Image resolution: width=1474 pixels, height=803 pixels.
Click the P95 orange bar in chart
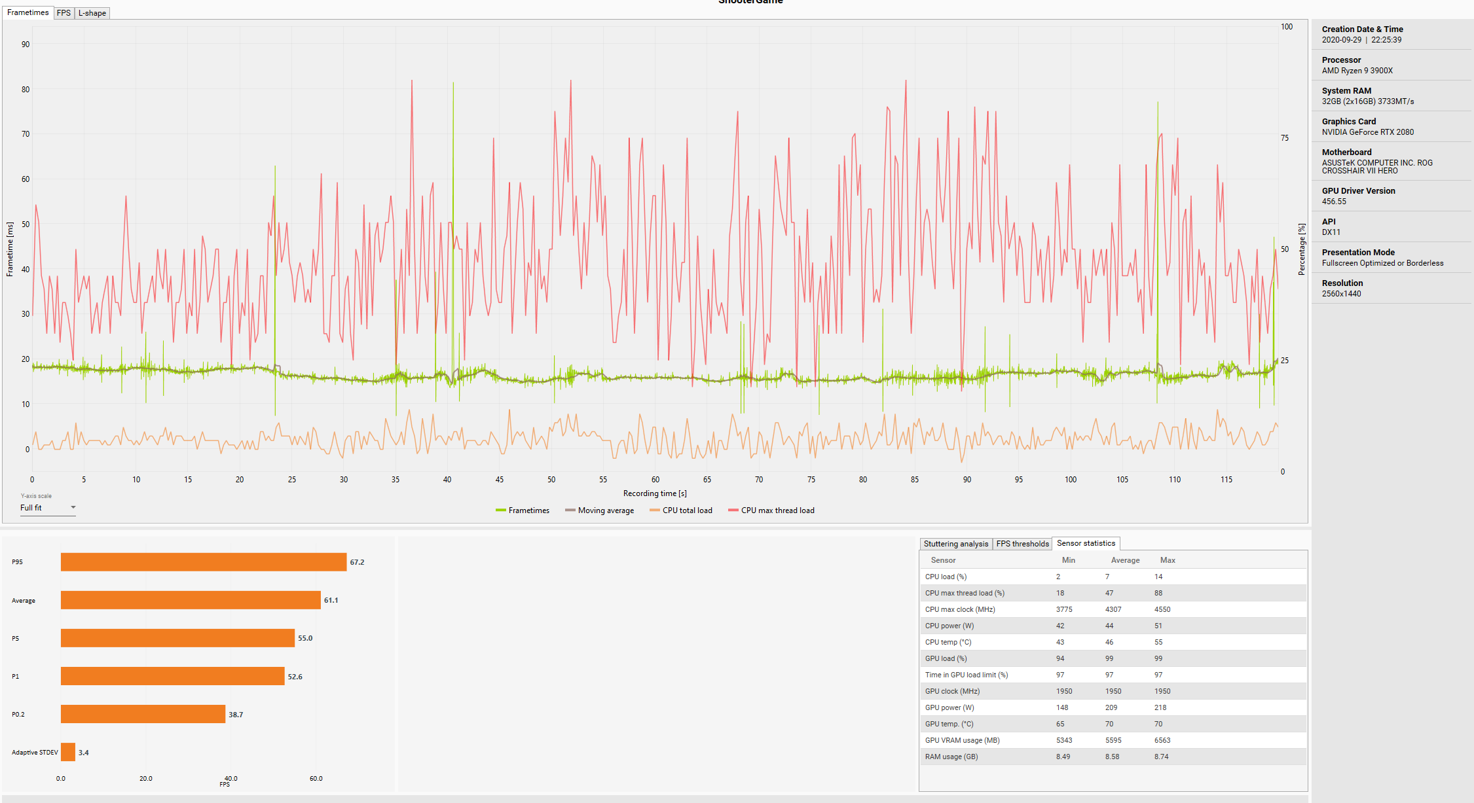point(203,562)
